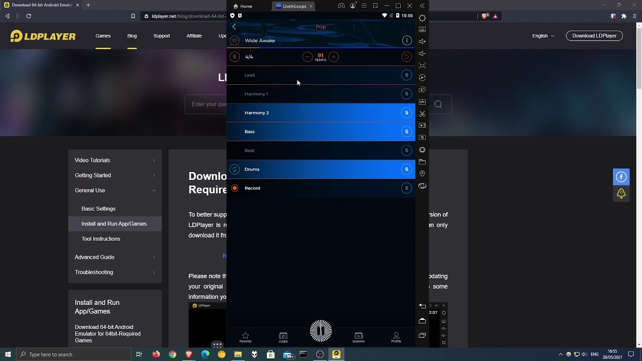This screenshot has width=642, height=361.
Task: Expand Getting Started in website sidebar
Action: (x=115, y=175)
